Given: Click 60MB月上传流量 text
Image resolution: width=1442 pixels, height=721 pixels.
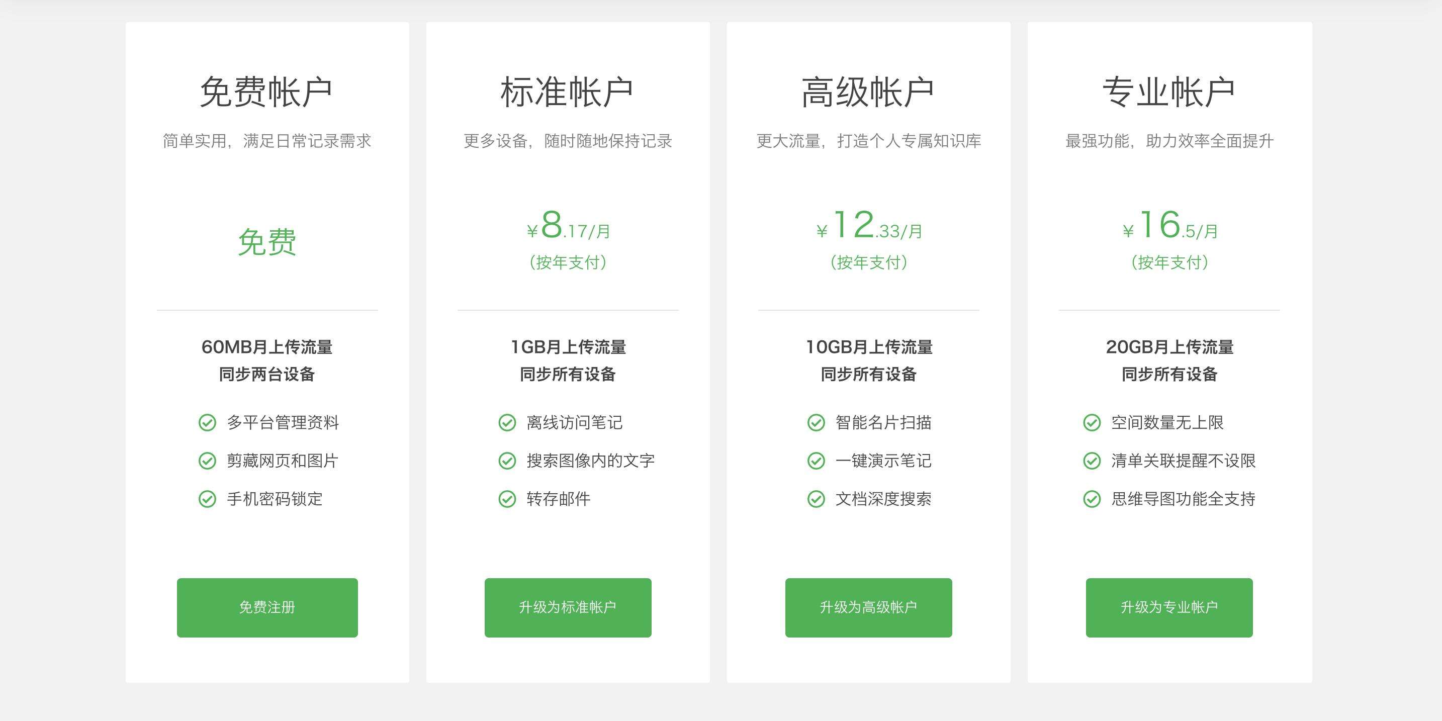Looking at the screenshot, I should (x=267, y=347).
